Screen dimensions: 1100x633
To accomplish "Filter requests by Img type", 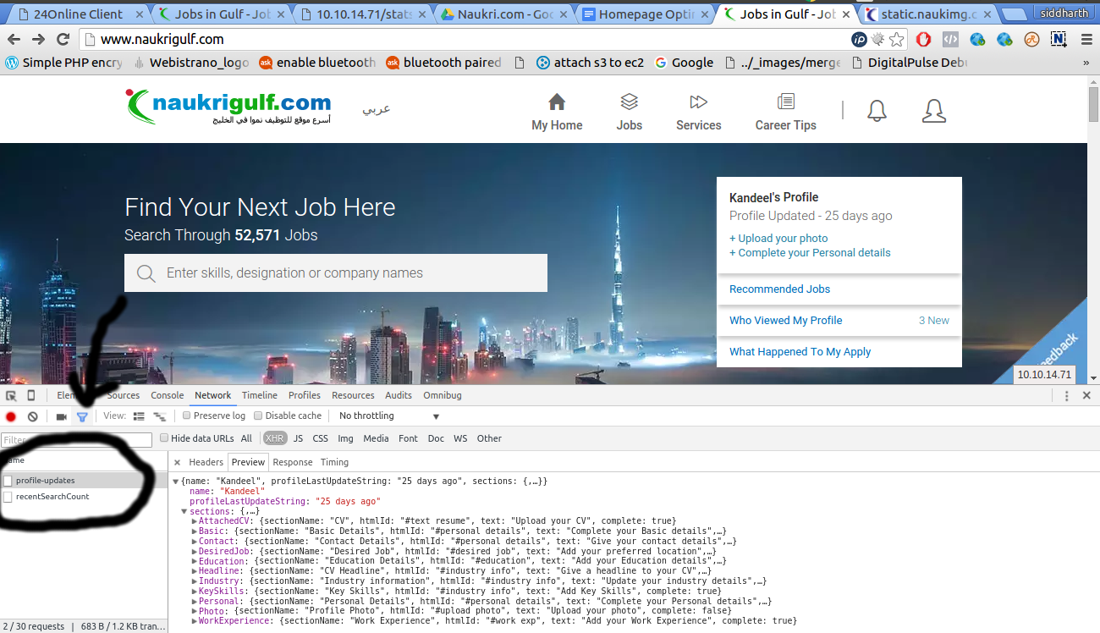I will point(345,438).
